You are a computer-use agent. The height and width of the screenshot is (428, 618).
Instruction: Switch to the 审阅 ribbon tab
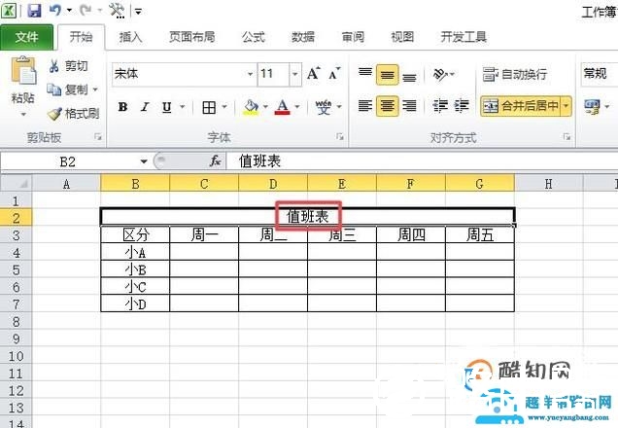[353, 37]
